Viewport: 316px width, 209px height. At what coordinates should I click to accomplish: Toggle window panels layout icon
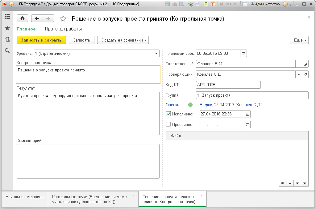pyautogui.click(x=245, y=4)
